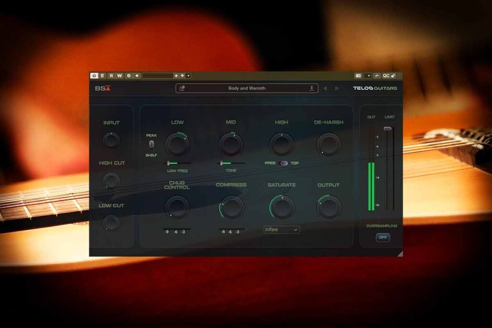Click the Body and Warmth preset name
Viewport: 492px width, 328px height.
click(x=246, y=88)
